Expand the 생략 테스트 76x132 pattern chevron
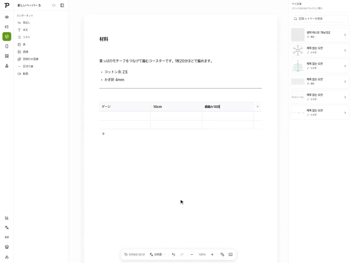The width and height of the screenshot is (351, 263). coord(345,35)
